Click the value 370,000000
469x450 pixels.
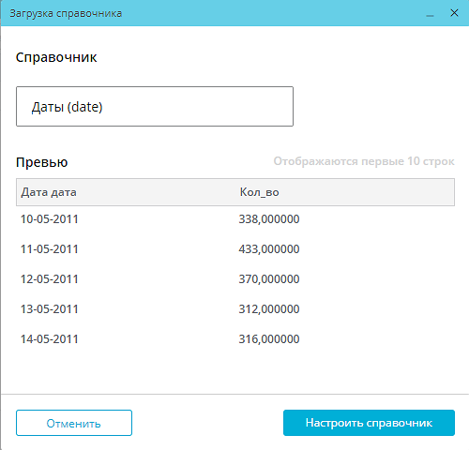[x=269, y=279]
